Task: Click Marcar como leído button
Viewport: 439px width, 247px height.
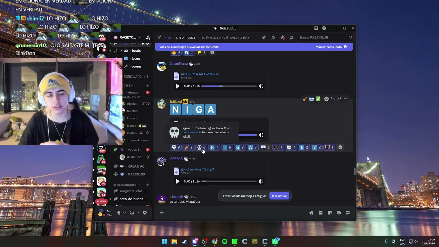Action: tap(331, 47)
